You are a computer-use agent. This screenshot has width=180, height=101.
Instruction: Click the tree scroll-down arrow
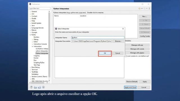[49, 81]
